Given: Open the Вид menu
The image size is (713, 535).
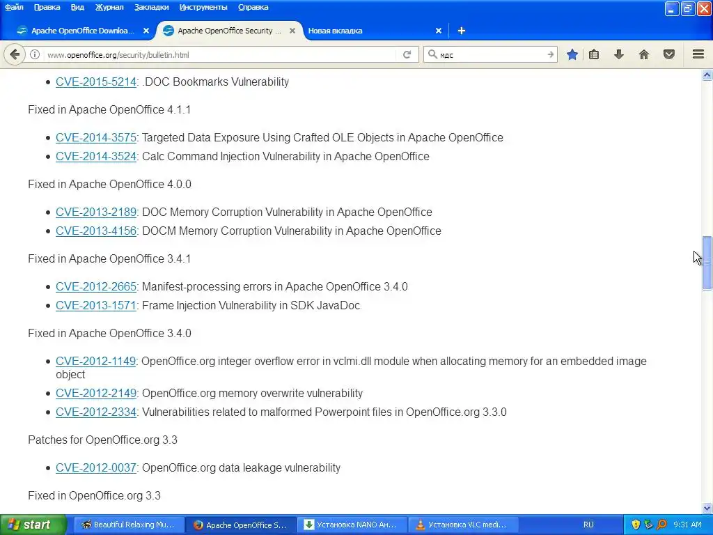Looking at the screenshot, I should 77,7.
